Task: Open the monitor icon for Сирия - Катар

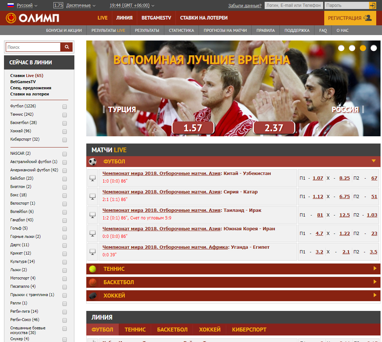Action: point(92,197)
